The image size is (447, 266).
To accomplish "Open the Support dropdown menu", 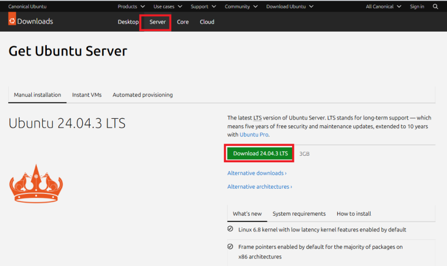I will (203, 6).
